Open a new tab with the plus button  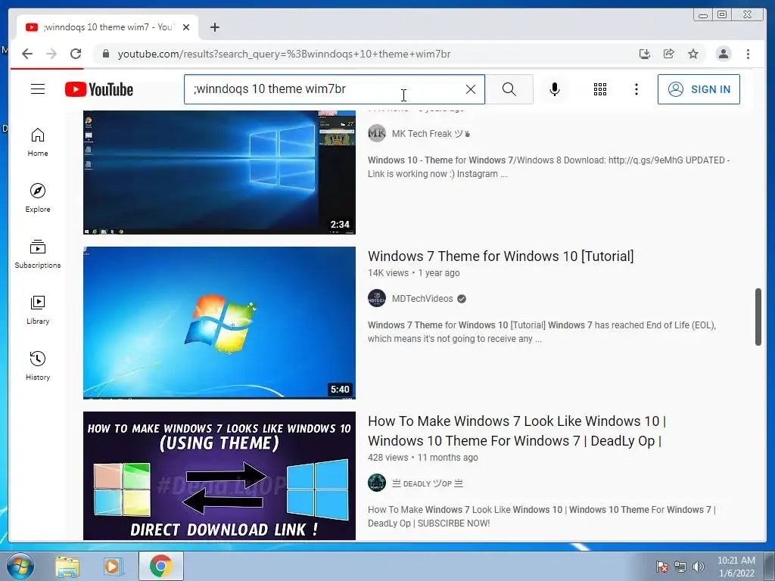click(x=214, y=27)
